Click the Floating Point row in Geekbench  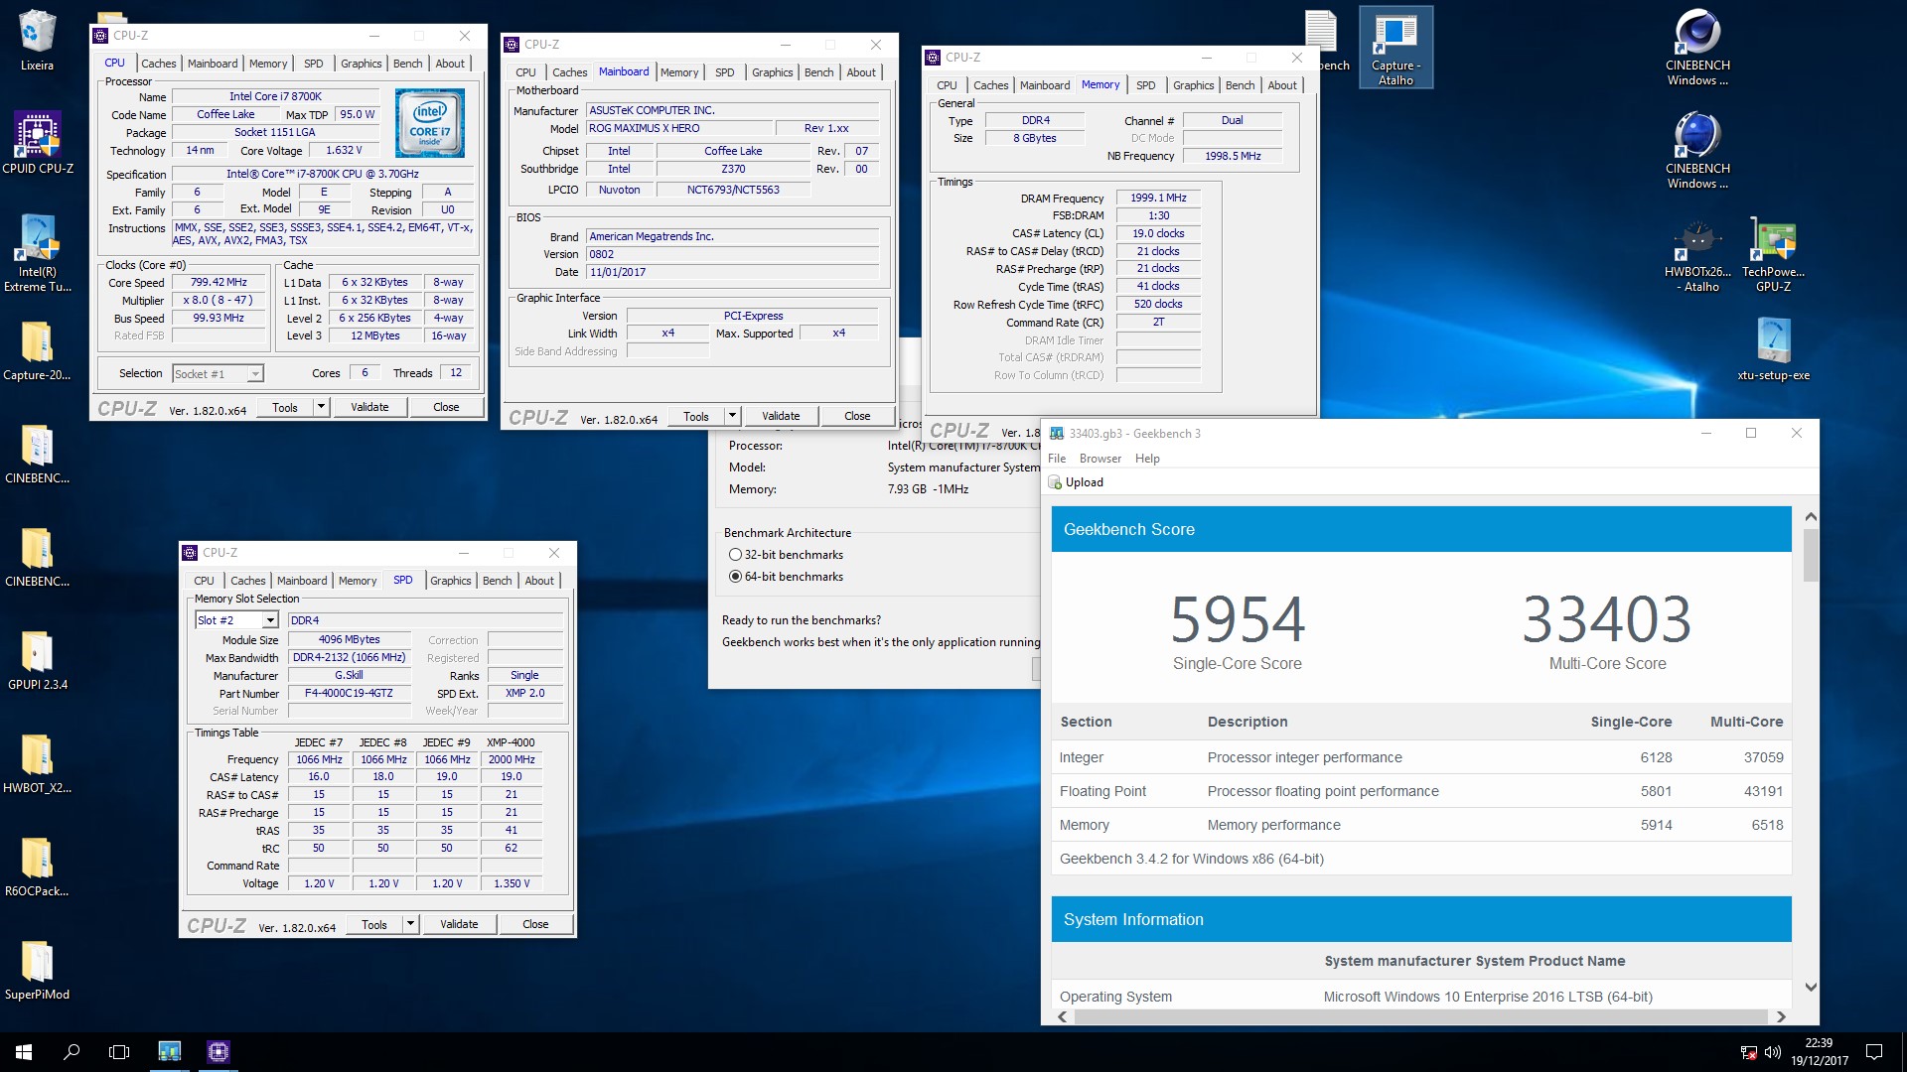[x=1421, y=791]
